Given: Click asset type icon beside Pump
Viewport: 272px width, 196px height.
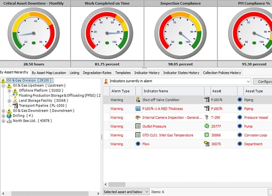Looking at the screenshot, I should pyautogui.click(x=240, y=126).
